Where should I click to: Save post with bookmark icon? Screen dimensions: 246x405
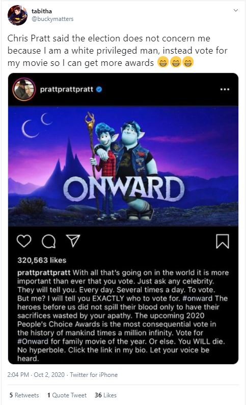pyautogui.click(x=222, y=241)
